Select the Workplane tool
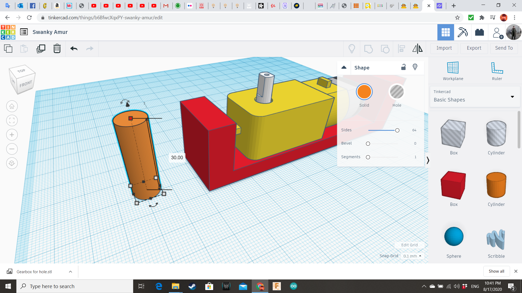This screenshot has height=293, width=522. pos(452,71)
